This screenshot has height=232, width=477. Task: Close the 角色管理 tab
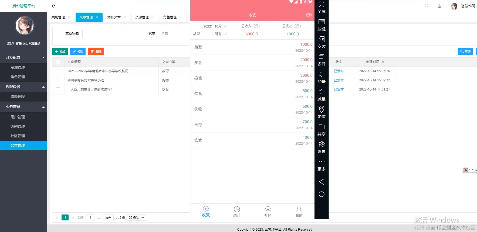coord(181,17)
